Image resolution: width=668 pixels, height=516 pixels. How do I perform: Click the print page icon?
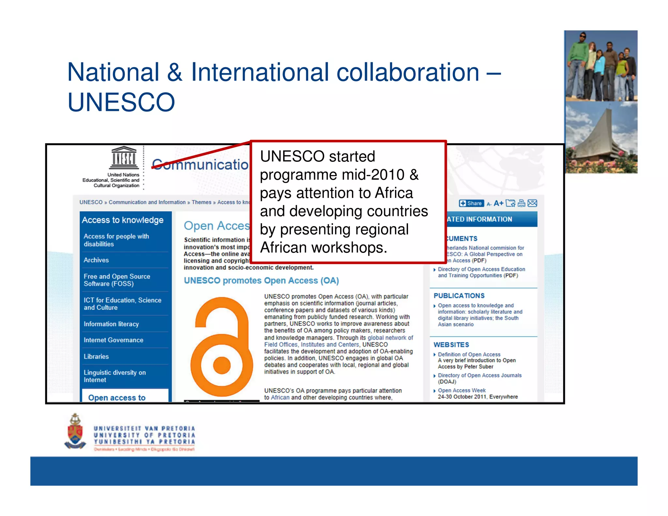pyautogui.click(x=522, y=203)
